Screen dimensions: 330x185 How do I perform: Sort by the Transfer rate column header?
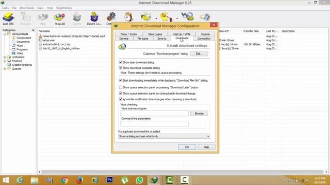click(251, 31)
